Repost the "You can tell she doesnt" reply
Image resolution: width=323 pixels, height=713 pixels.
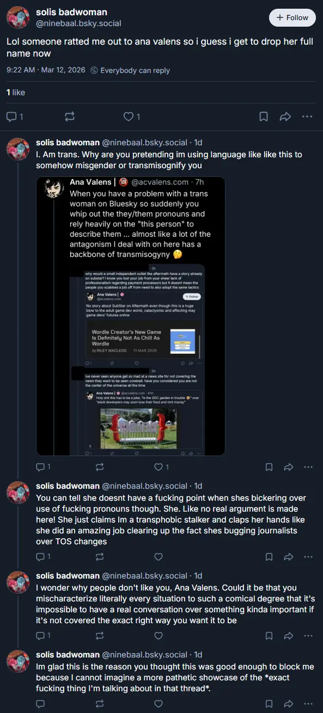pyautogui.click(x=99, y=557)
